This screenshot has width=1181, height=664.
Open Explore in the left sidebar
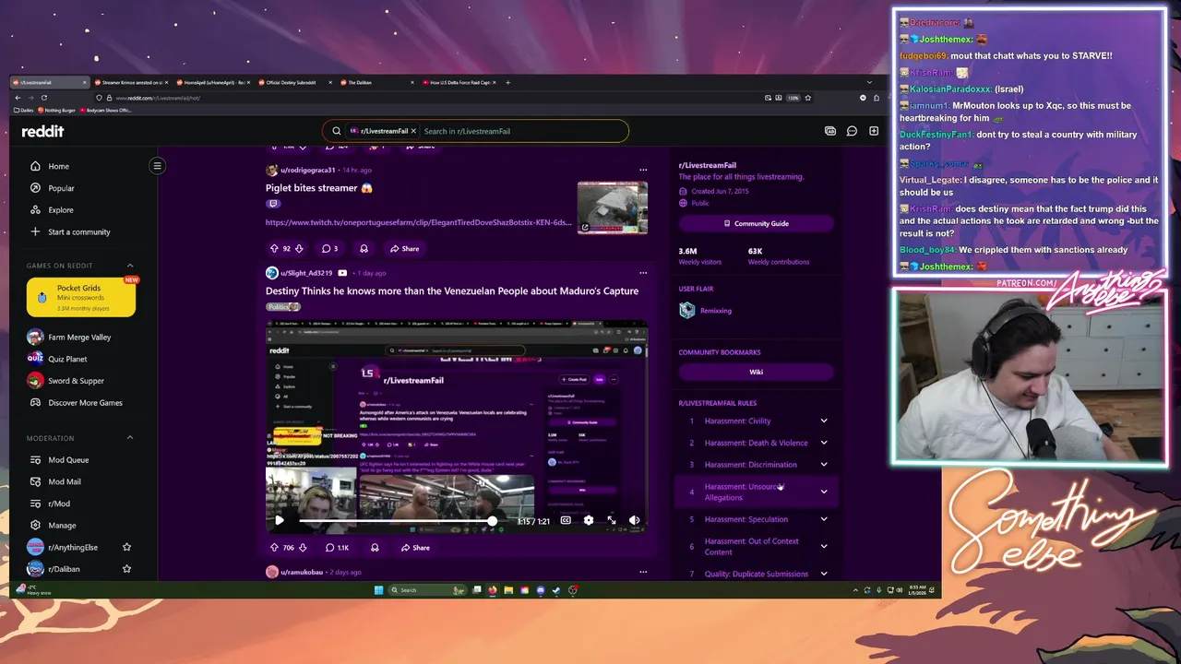(x=61, y=210)
